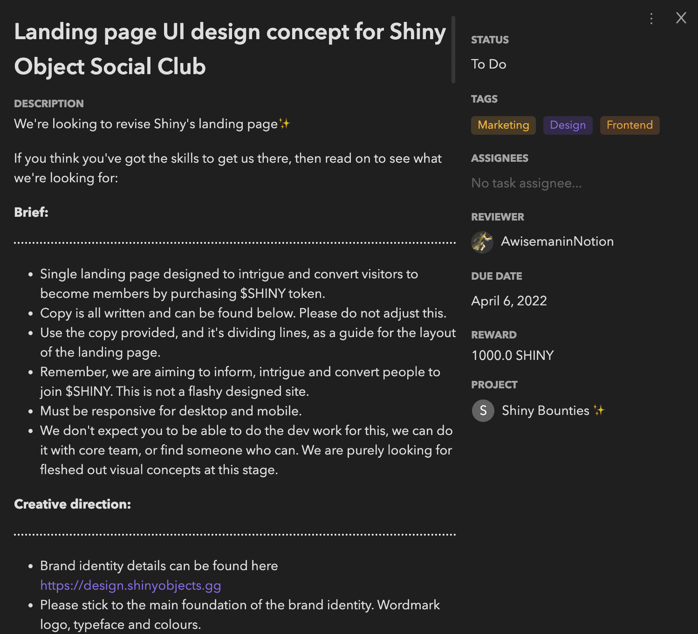Viewport: 698px width, 634px height.
Task: Click the scrollbar beside the title
Action: [453, 49]
